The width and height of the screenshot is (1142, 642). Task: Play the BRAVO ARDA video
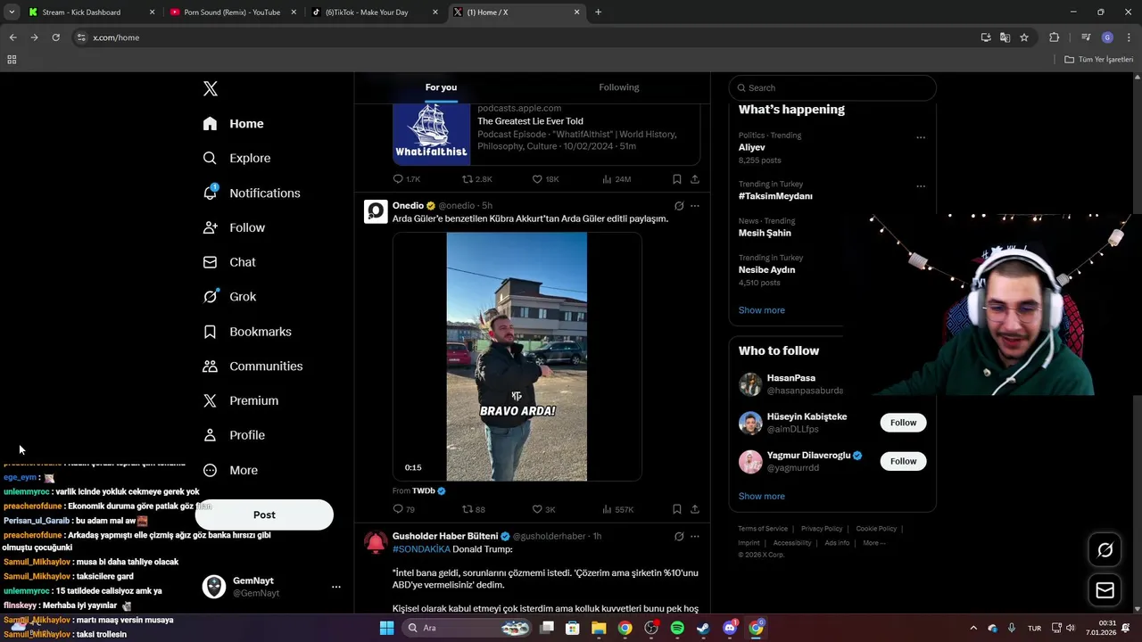(517, 357)
